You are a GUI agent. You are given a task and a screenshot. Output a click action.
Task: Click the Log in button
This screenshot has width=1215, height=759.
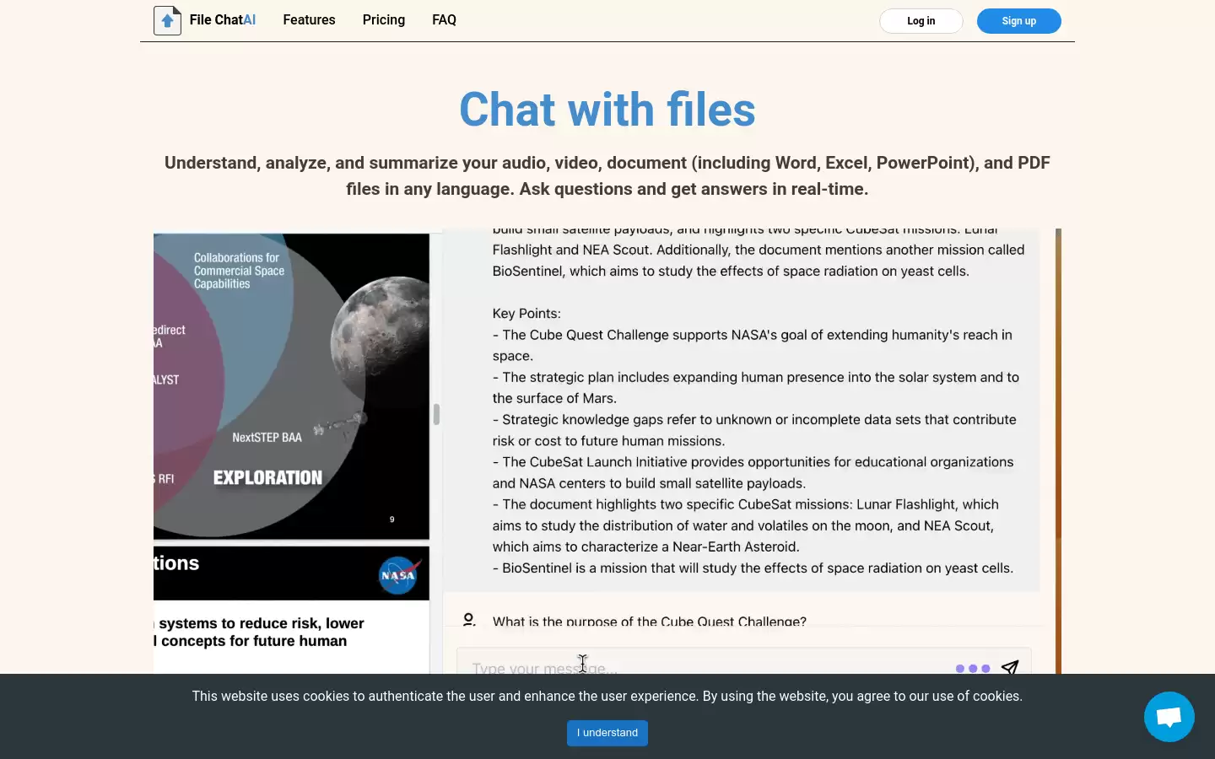click(x=921, y=21)
